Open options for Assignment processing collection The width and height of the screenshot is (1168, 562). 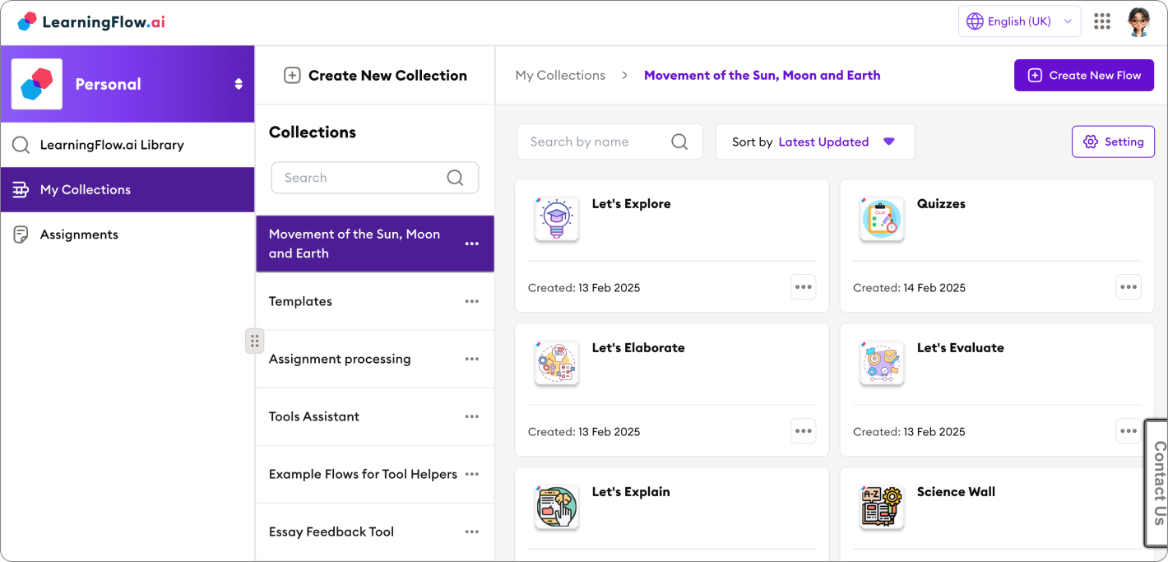(472, 359)
